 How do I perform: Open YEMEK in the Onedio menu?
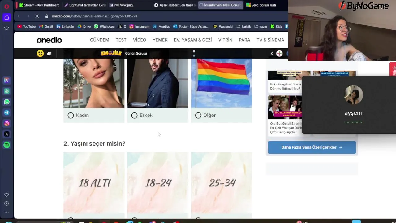[160, 40]
